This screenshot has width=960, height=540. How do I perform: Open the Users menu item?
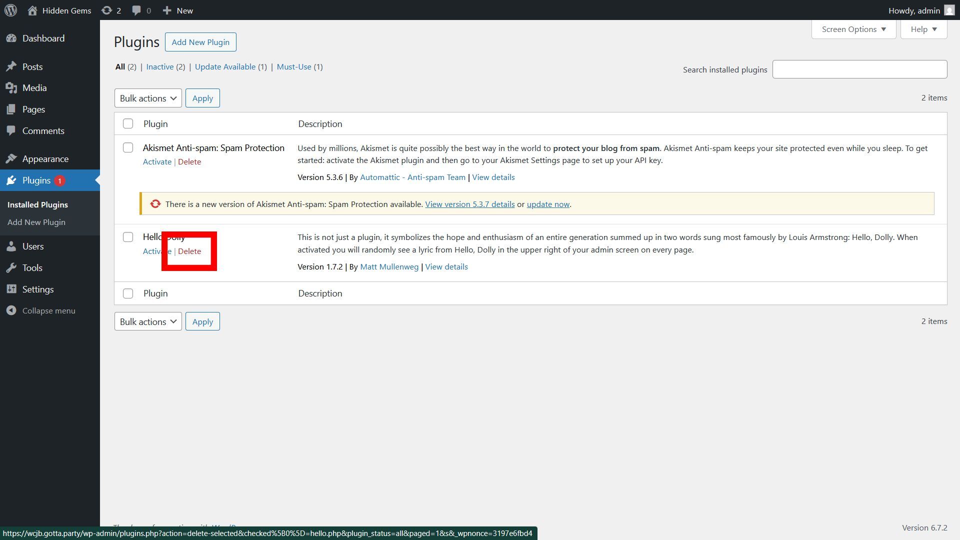(50, 246)
